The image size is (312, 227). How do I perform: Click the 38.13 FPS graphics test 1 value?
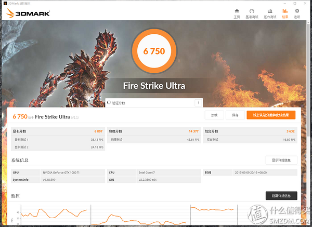coord(97,140)
